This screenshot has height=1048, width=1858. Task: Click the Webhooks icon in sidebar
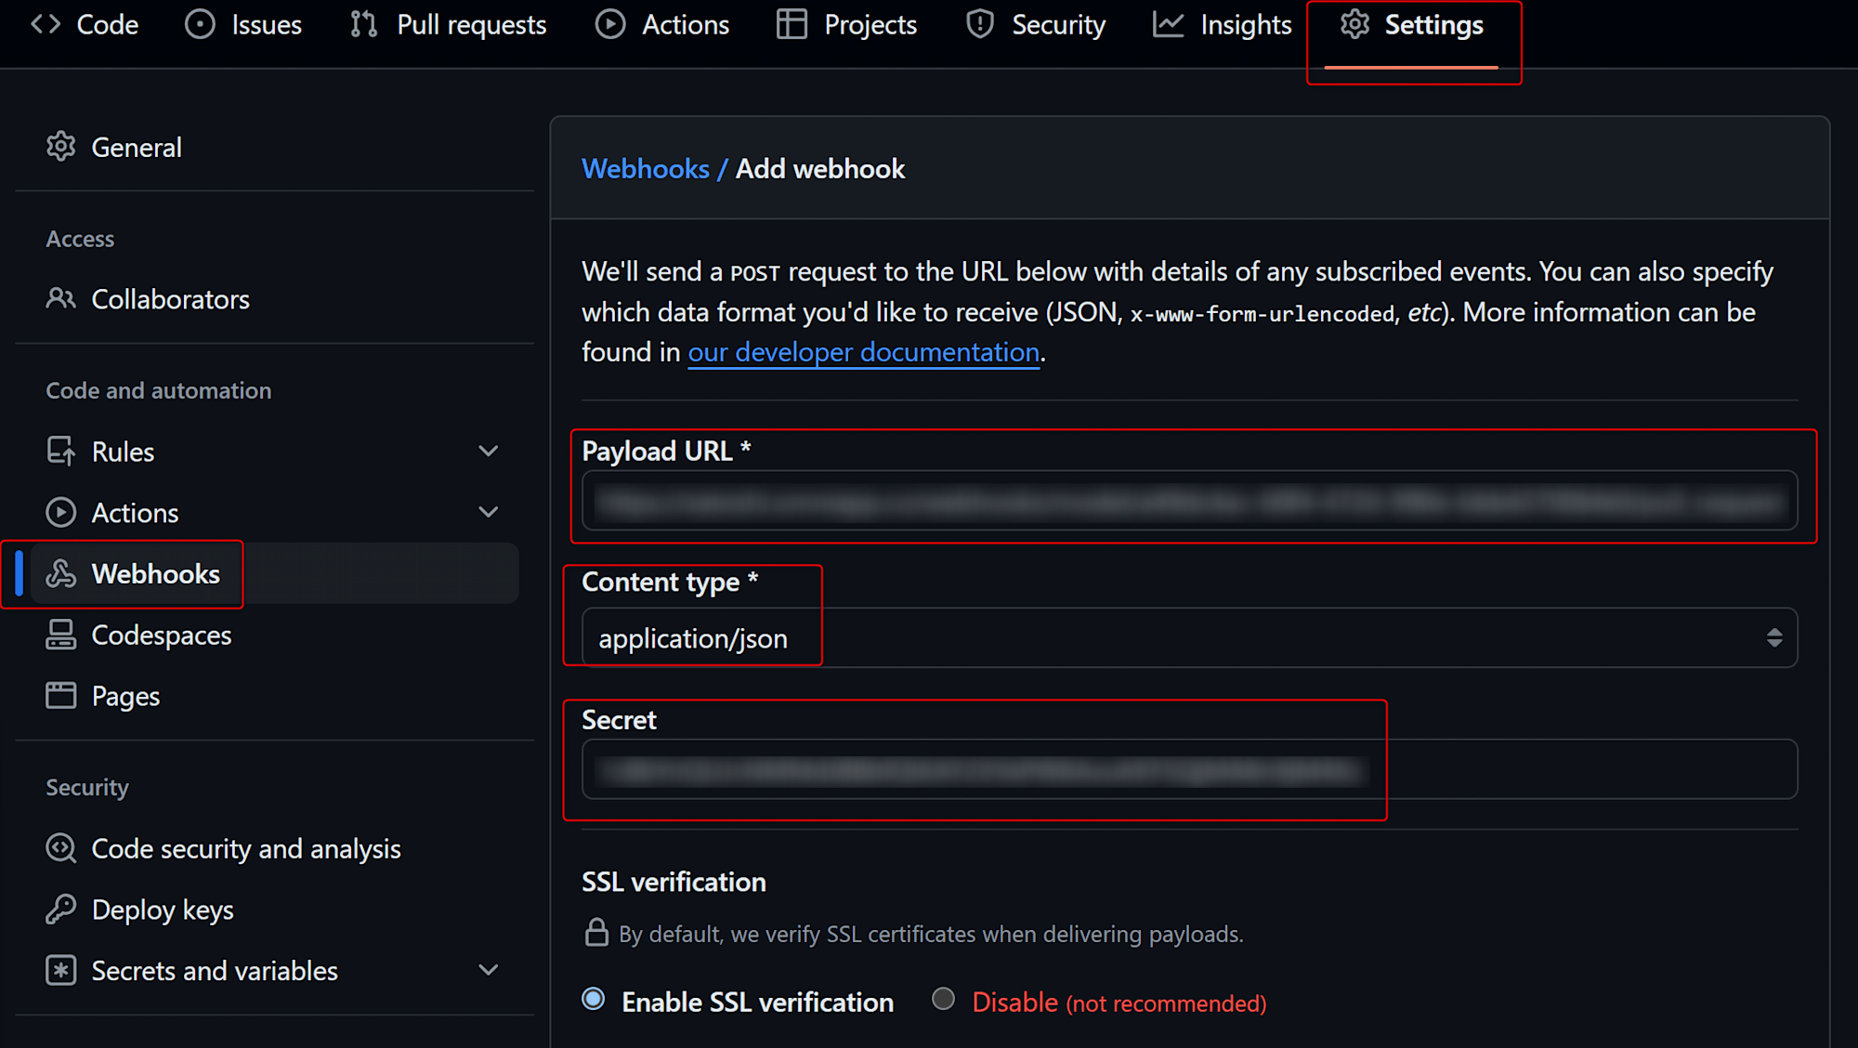coord(62,573)
